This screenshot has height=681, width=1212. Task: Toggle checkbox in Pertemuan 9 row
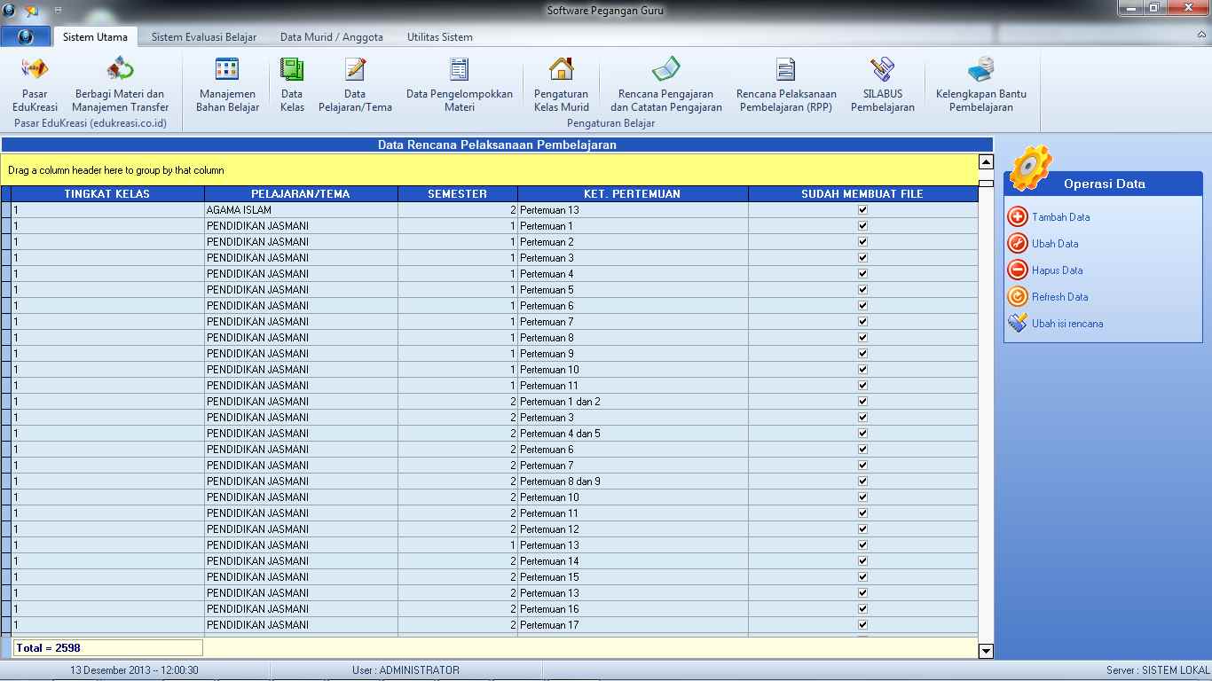(862, 354)
